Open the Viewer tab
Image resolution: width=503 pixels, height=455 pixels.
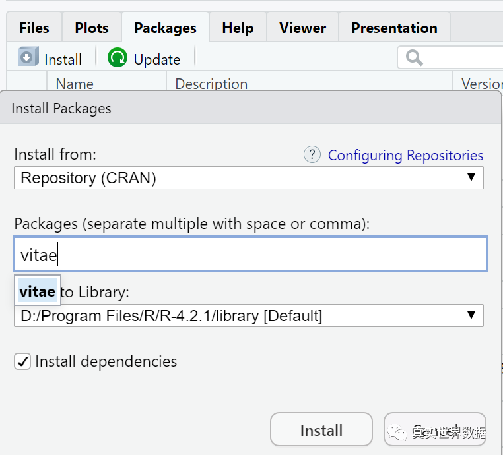tap(302, 28)
